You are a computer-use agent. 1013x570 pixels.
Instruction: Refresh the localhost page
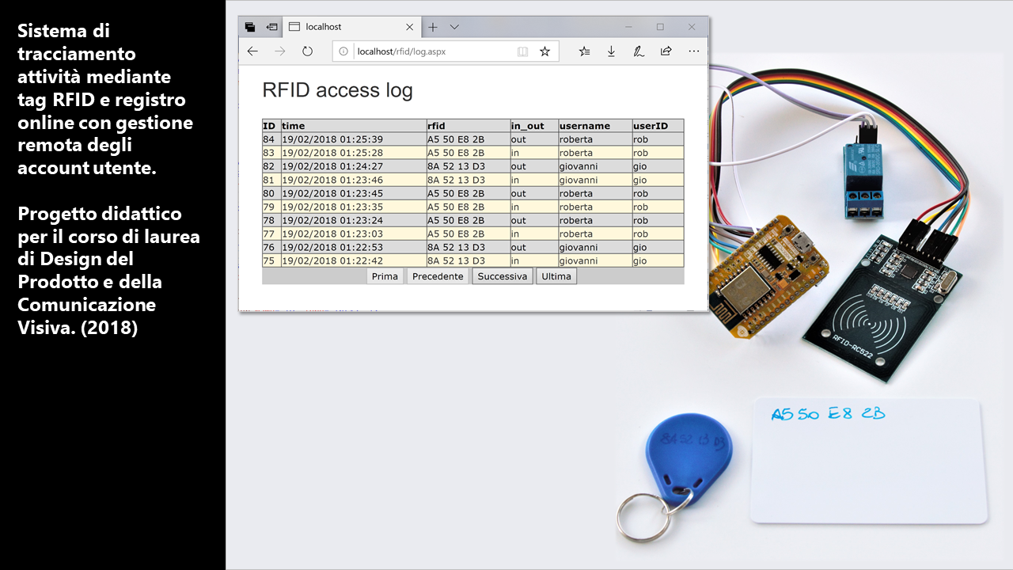click(x=307, y=51)
